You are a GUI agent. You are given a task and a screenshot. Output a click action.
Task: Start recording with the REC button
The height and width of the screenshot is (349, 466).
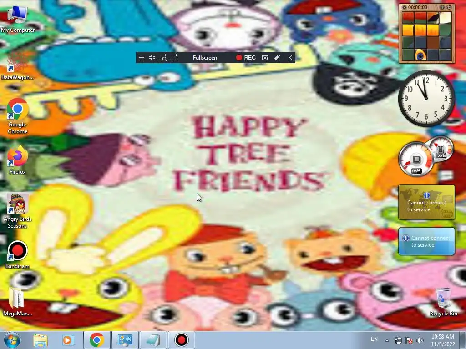click(246, 58)
